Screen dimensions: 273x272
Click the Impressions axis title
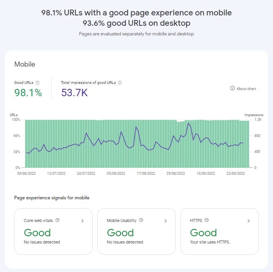[x=254, y=115]
